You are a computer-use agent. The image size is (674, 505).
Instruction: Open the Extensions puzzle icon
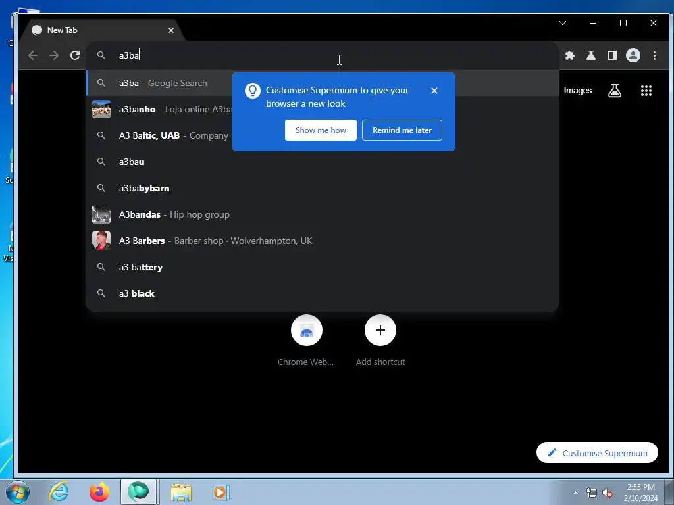pyautogui.click(x=569, y=55)
